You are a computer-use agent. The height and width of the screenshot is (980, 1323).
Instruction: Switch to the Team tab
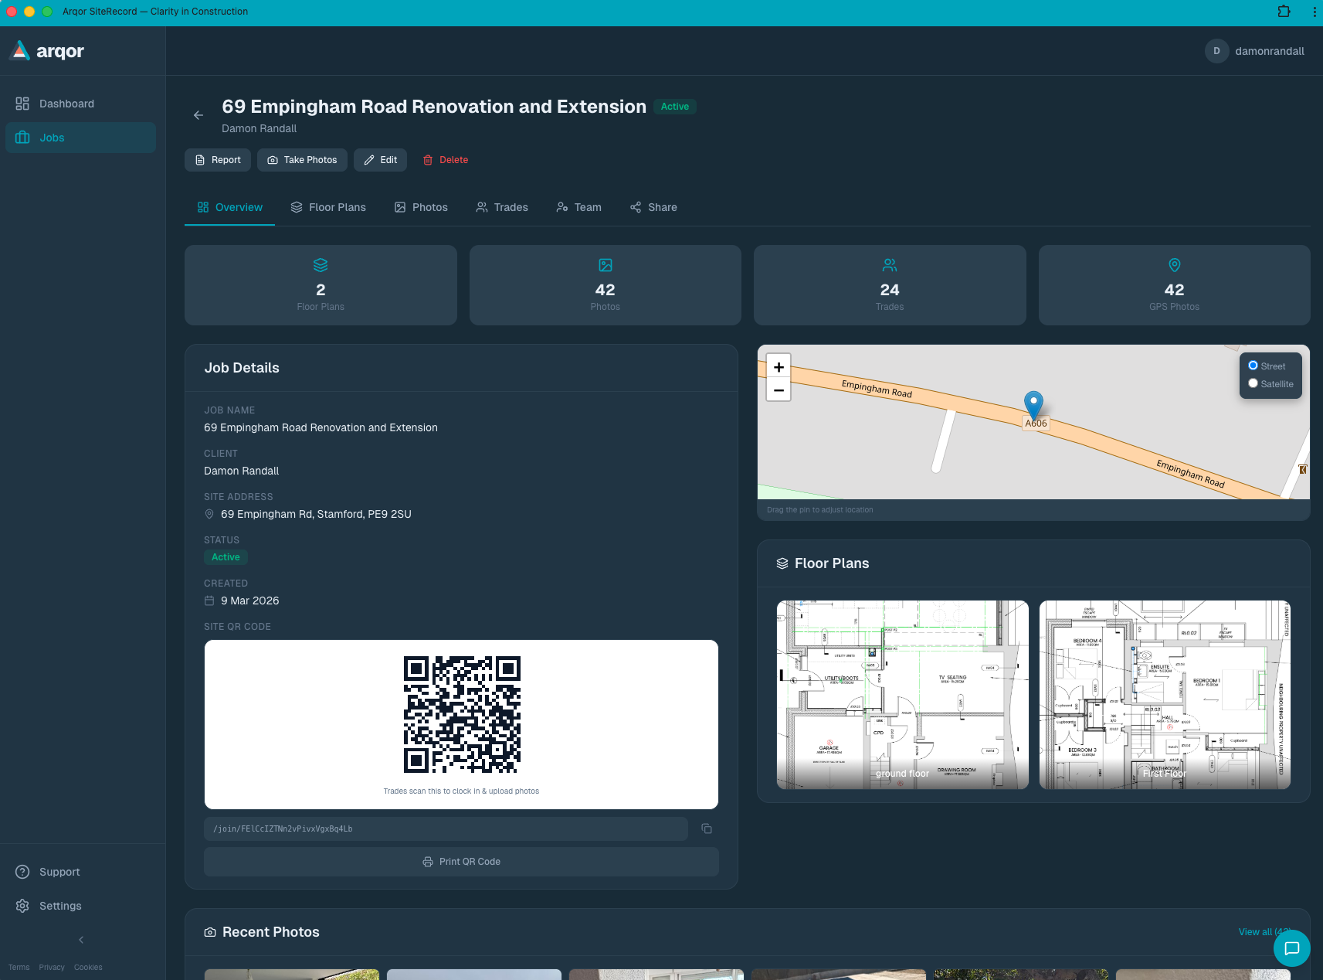click(578, 207)
